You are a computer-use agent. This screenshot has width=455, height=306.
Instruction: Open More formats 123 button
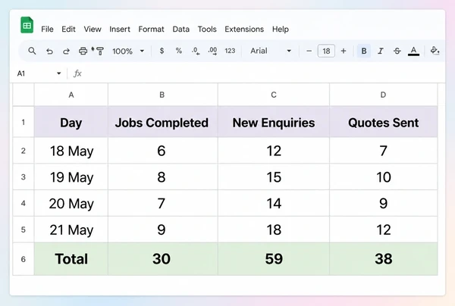pyautogui.click(x=230, y=51)
